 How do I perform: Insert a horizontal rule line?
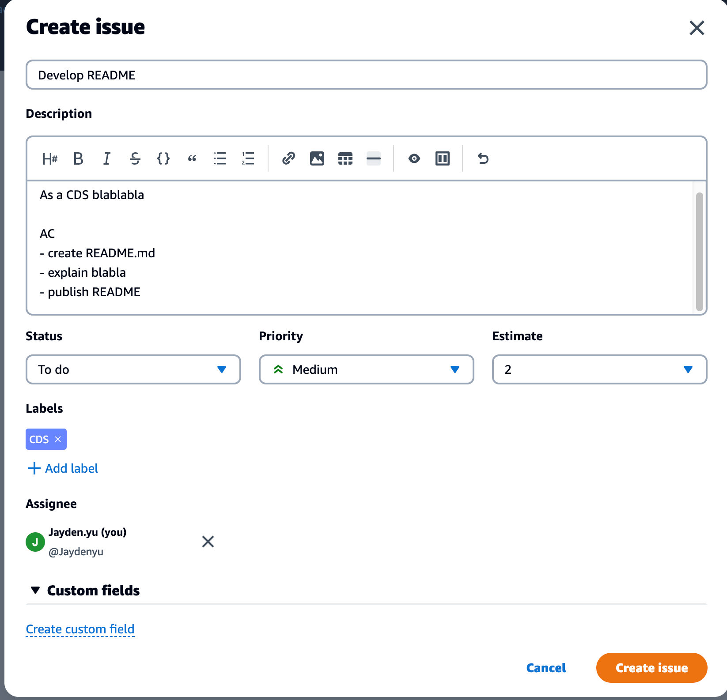tap(374, 158)
